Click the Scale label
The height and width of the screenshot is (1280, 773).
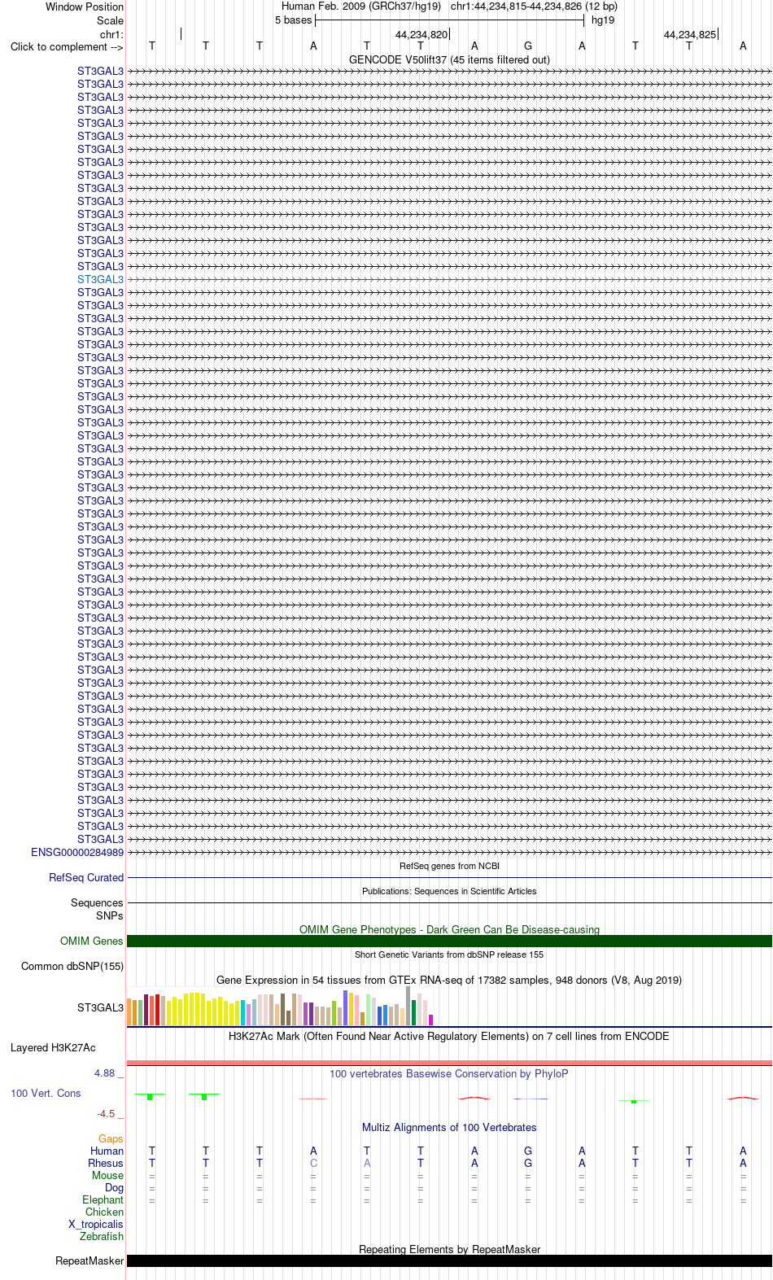pos(111,20)
